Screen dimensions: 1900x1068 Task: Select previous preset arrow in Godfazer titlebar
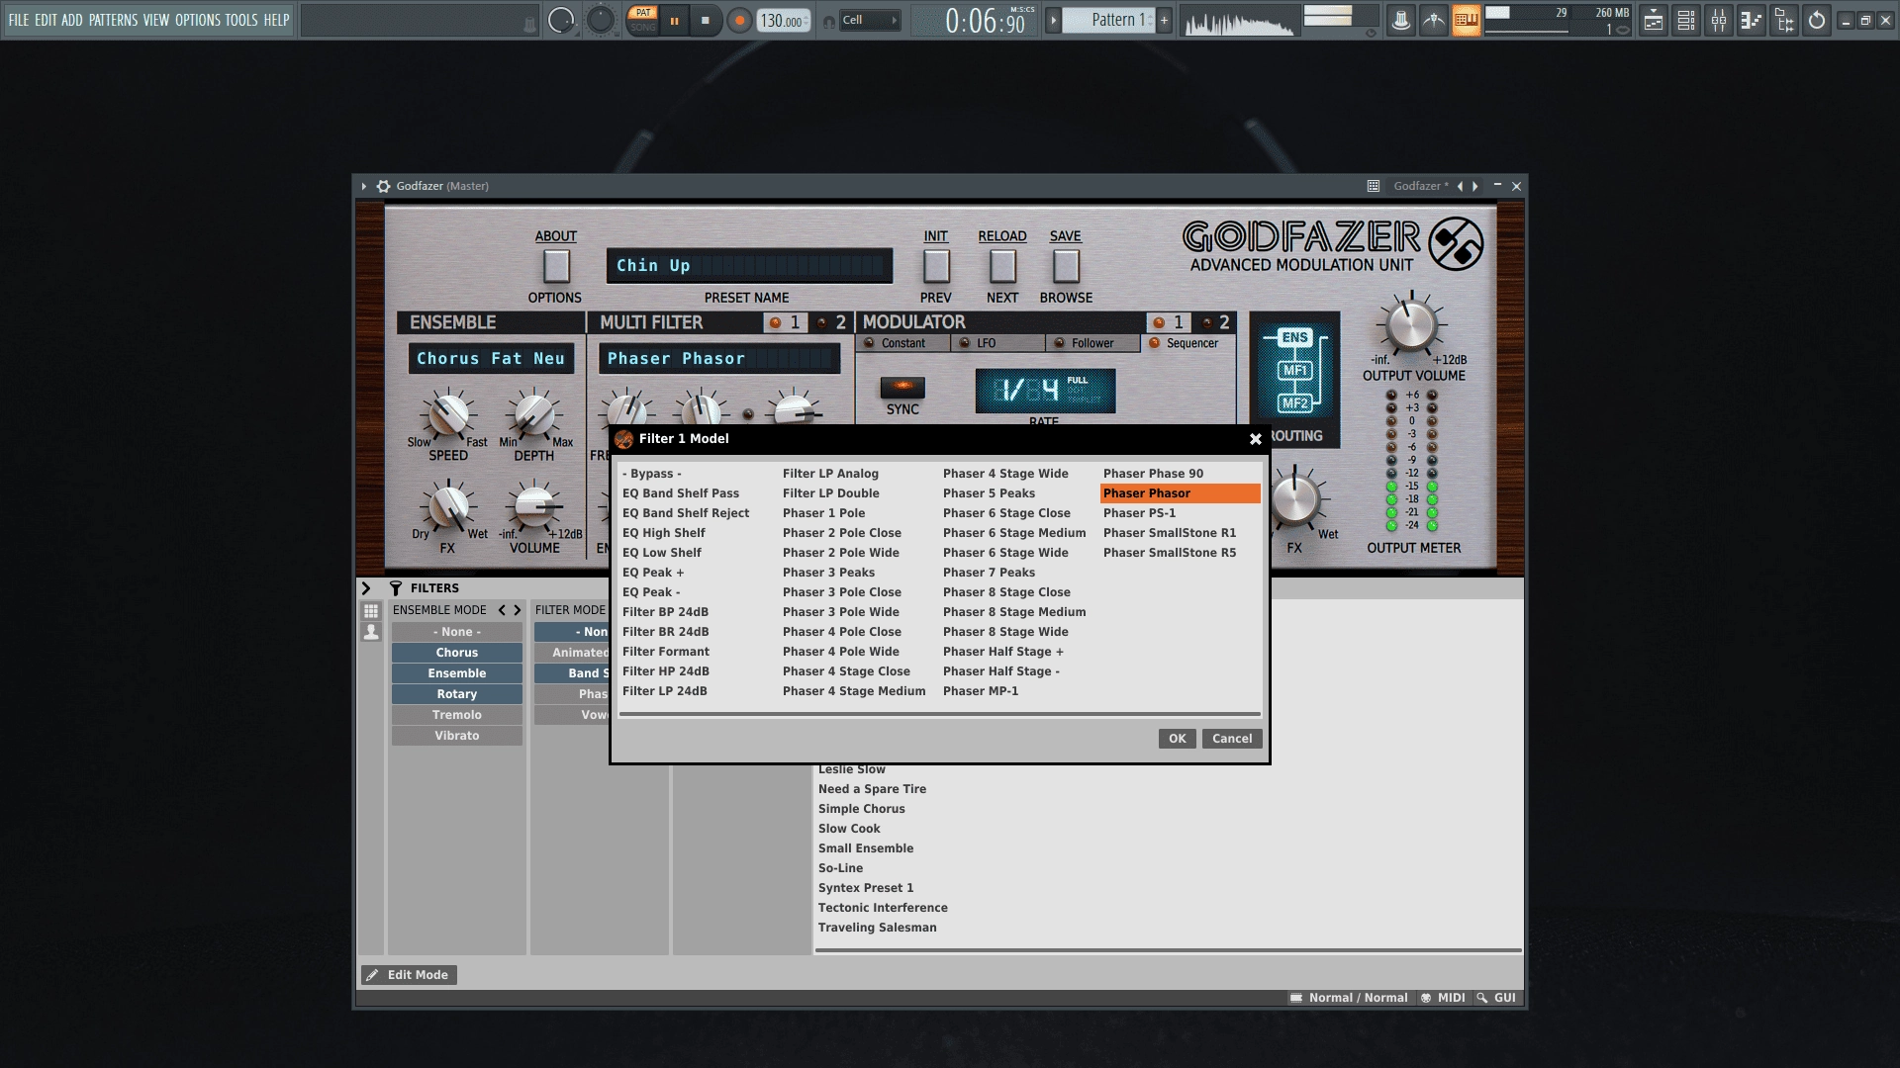click(x=1460, y=186)
